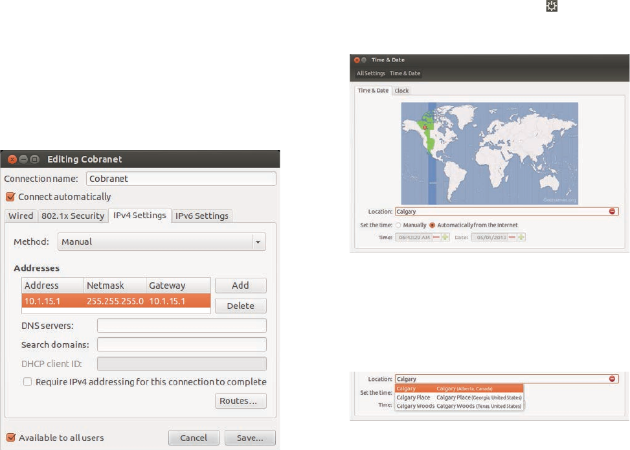The width and height of the screenshot is (630, 450).
Task: Click the DNS servers input field
Action: [x=181, y=326]
